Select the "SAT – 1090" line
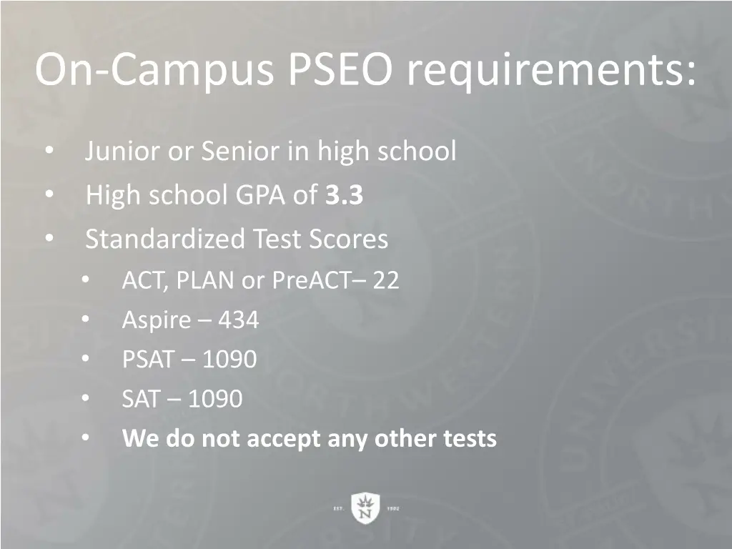Image resolution: width=732 pixels, height=549 pixels. click(182, 398)
